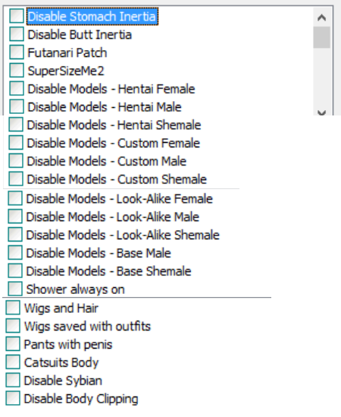341x417 pixels.
Task: Check Disable Models - Custom Female
Action: [x=16, y=143]
